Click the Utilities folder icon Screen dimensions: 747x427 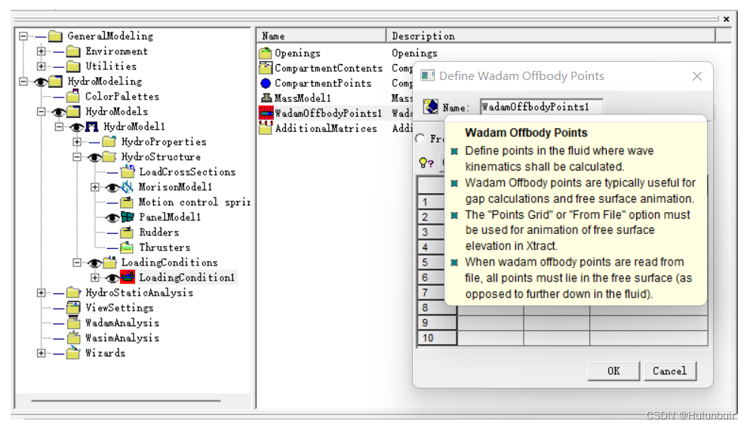coord(73,66)
